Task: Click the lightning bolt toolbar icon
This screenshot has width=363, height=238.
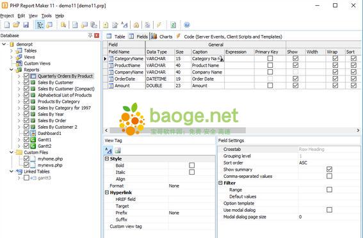Action: pos(159,25)
